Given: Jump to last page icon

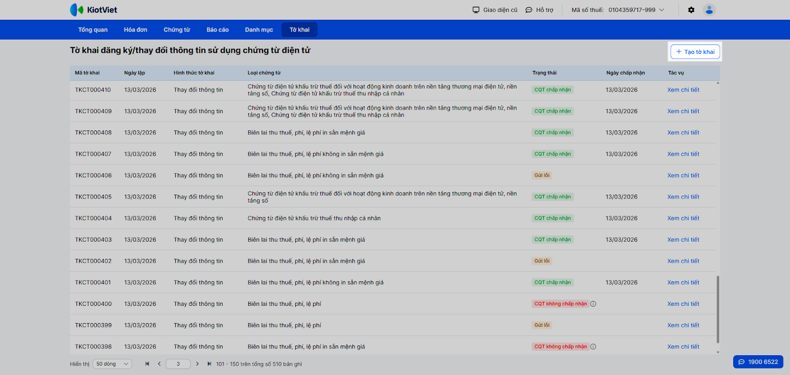Looking at the screenshot, I should click(x=209, y=364).
